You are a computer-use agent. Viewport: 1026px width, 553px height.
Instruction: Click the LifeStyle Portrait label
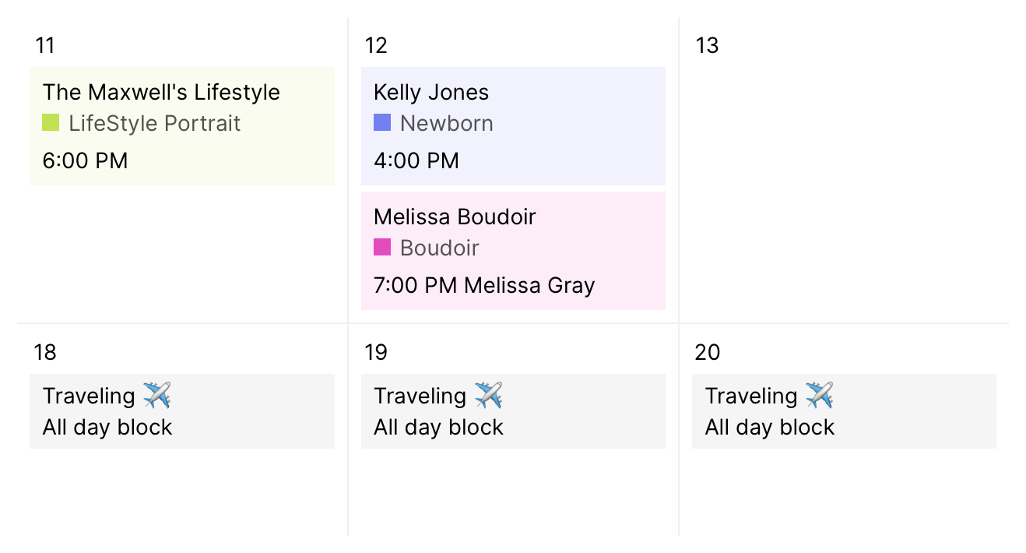coord(155,123)
